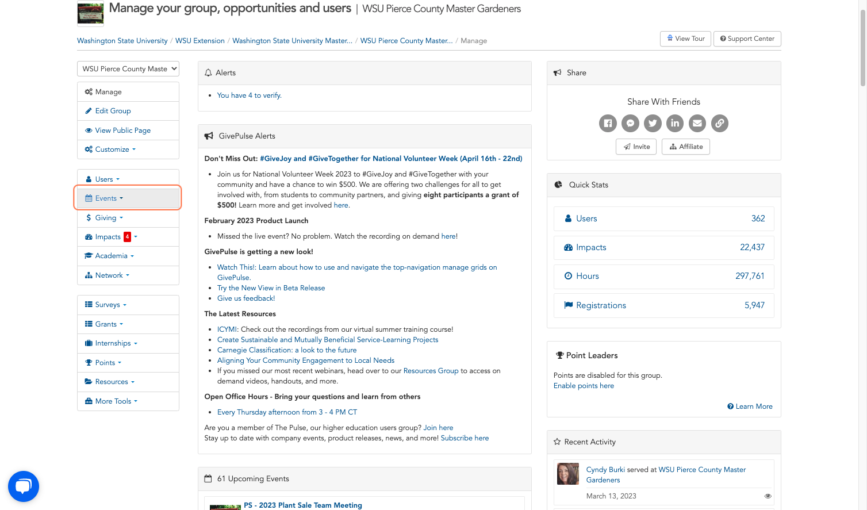Image resolution: width=867 pixels, height=510 pixels.
Task: Open the chat support bubble
Action: point(24,486)
